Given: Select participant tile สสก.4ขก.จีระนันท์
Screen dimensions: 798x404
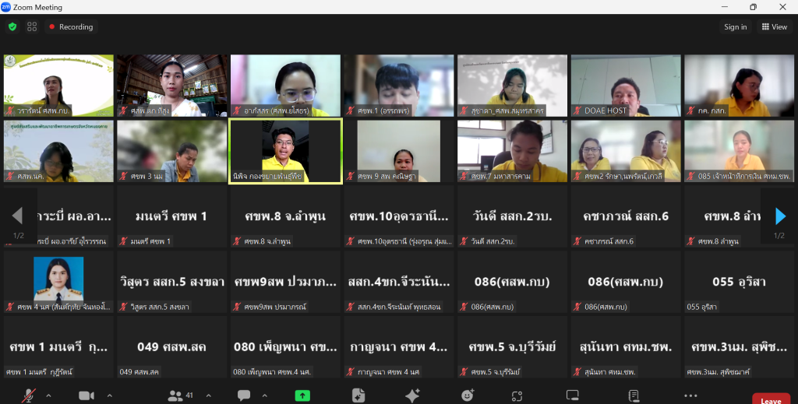Looking at the screenshot, I should tap(399, 282).
